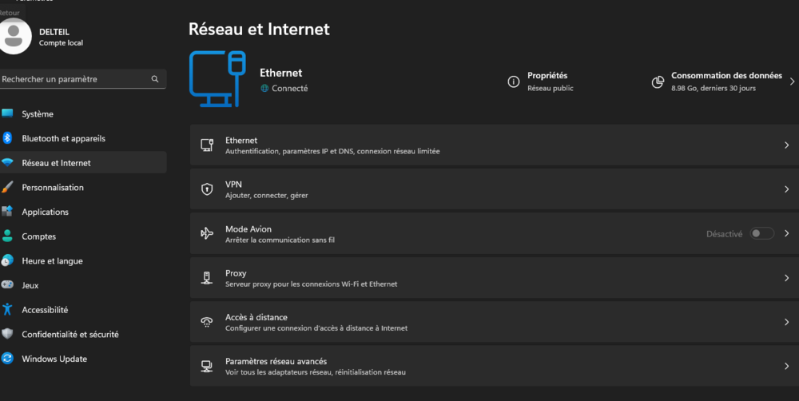The width and height of the screenshot is (799, 401).
Task: Open the Consommation des données link
Action: pos(725,76)
